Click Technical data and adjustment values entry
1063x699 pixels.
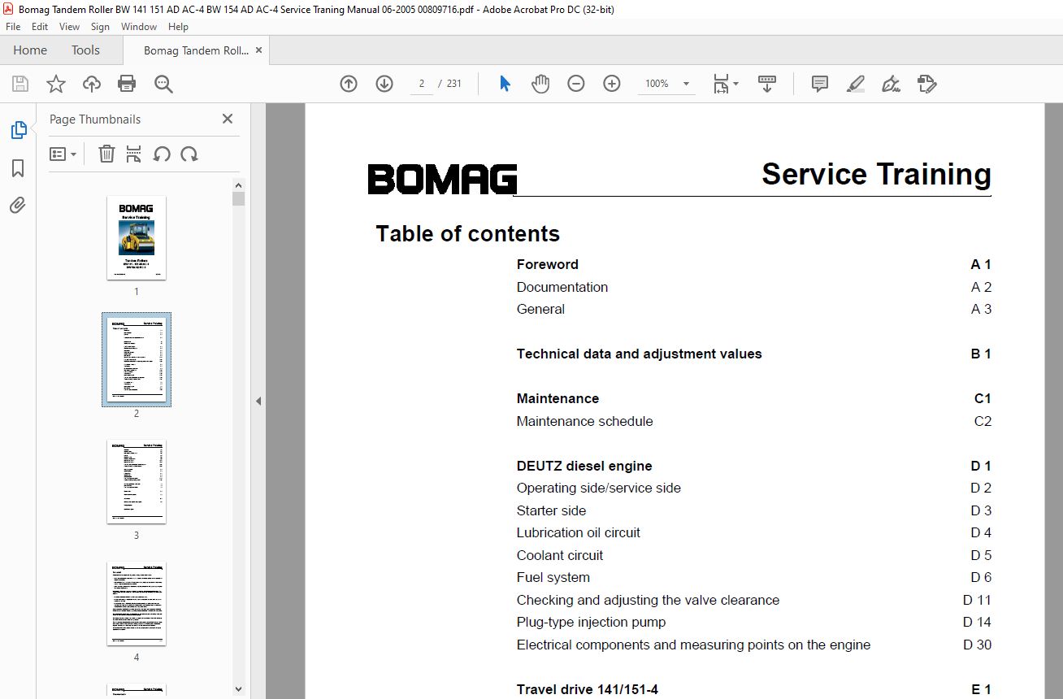(x=640, y=354)
